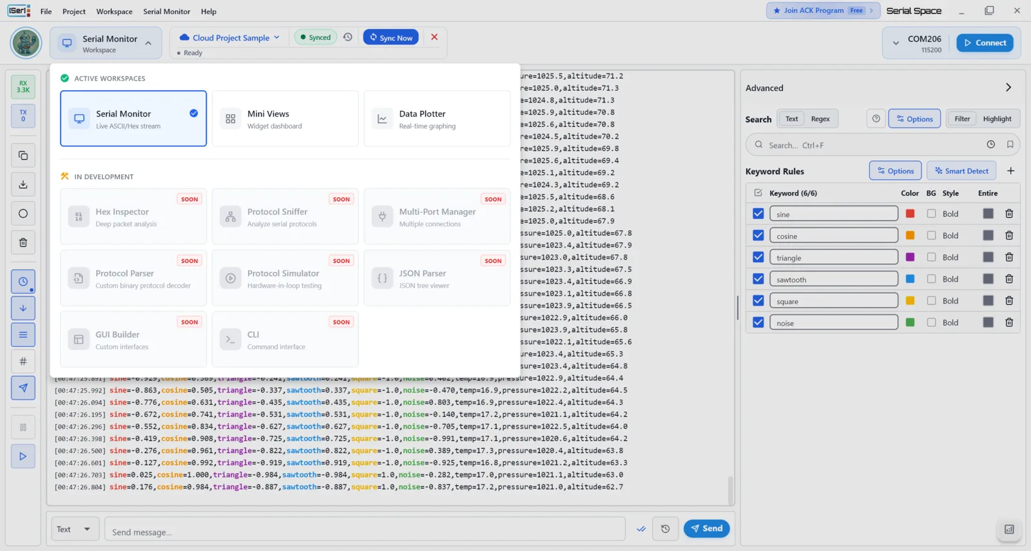Open the Join ACK Program chevron

pyautogui.click(x=871, y=10)
